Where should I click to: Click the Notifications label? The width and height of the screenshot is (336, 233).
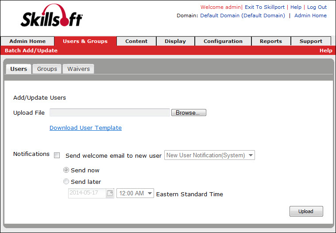click(x=31, y=154)
